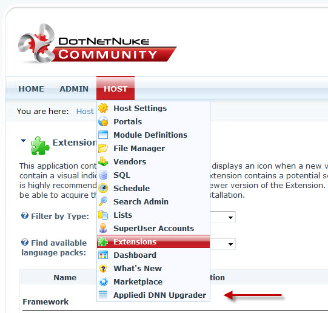
Task: Open Schedule menu entry
Action: point(153,188)
